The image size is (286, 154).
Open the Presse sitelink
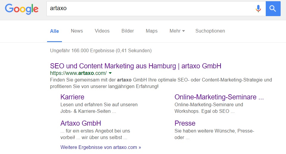[x=185, y=123]
